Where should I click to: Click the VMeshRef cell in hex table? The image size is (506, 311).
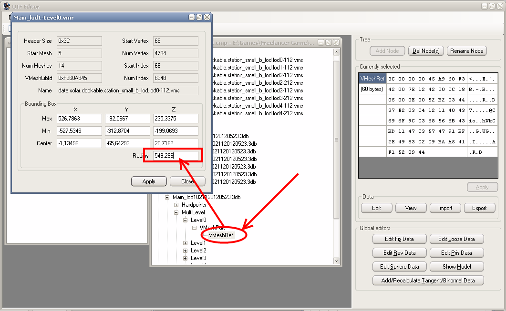[x=372, y=79]
